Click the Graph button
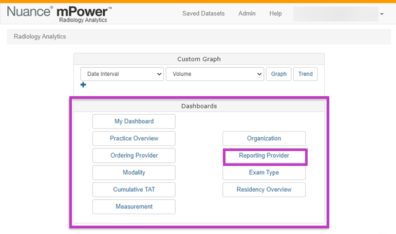396x234 pixels. click(x=278, y=74)
